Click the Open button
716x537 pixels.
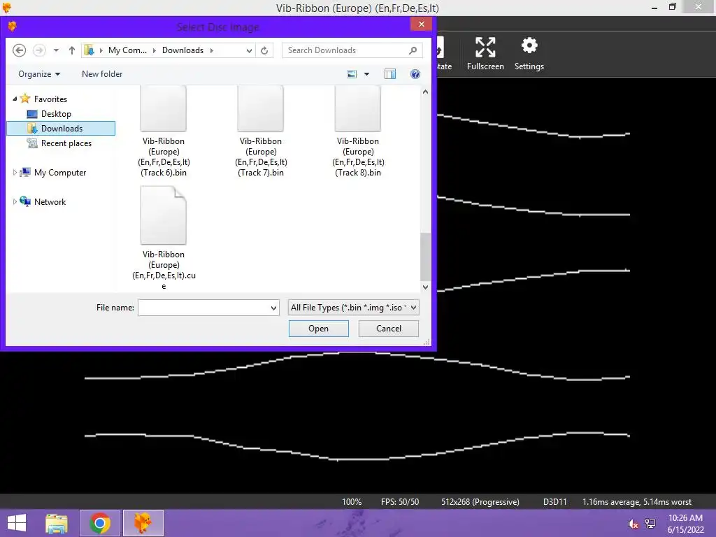(319, 329)
